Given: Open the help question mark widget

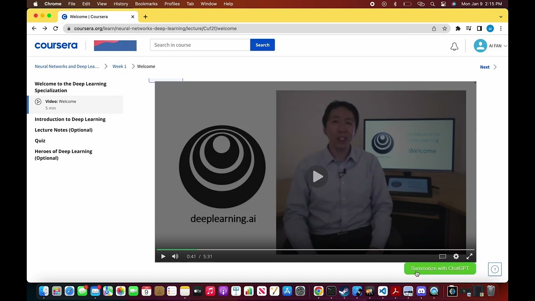Looking at the screenshot, I should coord(495,269).
